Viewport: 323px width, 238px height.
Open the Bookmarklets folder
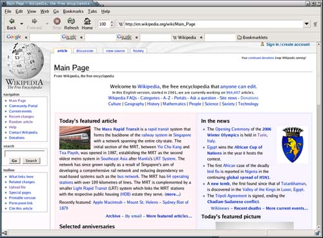[x=253, y=37]
